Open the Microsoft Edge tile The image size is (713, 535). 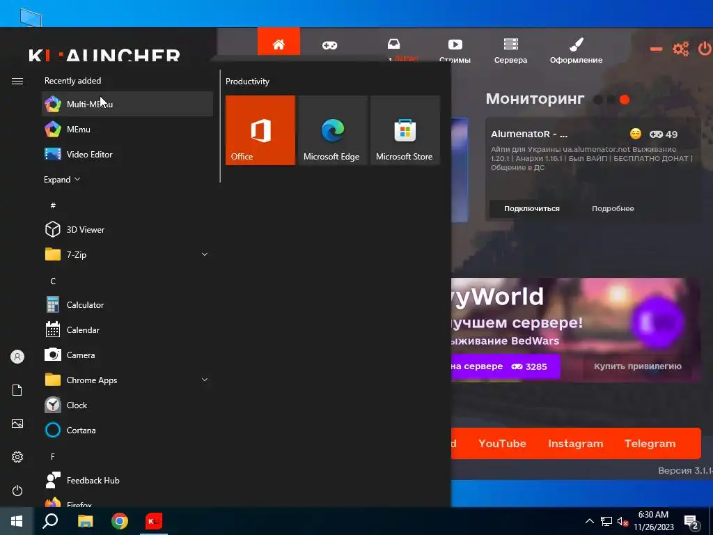point(332,130)
